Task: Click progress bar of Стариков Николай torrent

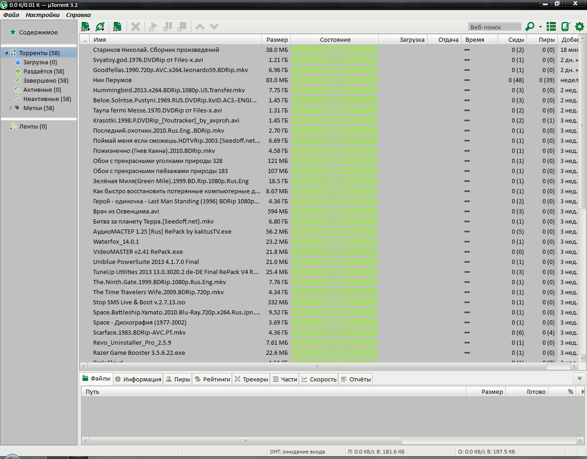Action: click(335, 50)
